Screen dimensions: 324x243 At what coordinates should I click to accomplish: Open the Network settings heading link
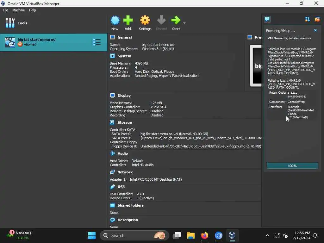coord(125,172)
